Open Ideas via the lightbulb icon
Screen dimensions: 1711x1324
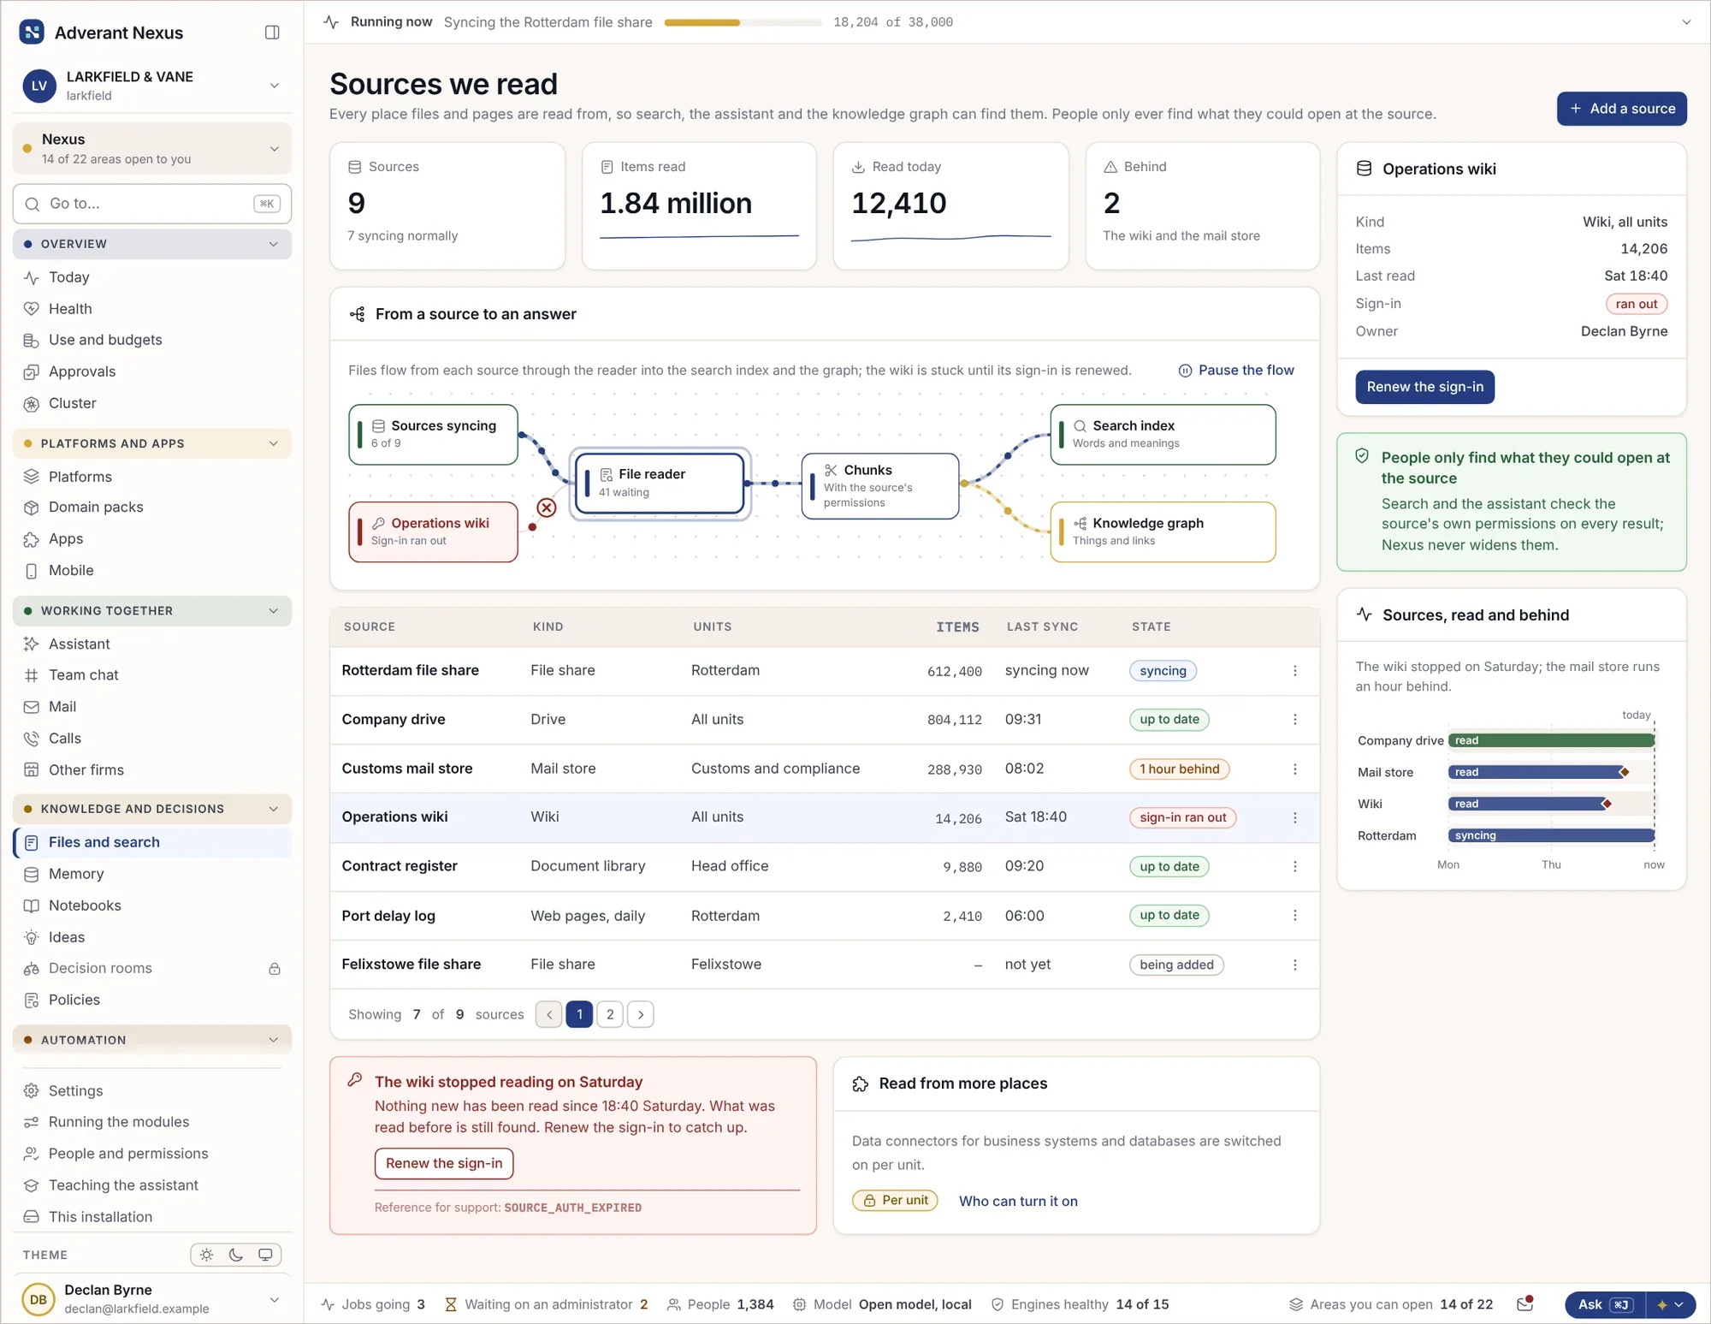(x=32, y=937)
